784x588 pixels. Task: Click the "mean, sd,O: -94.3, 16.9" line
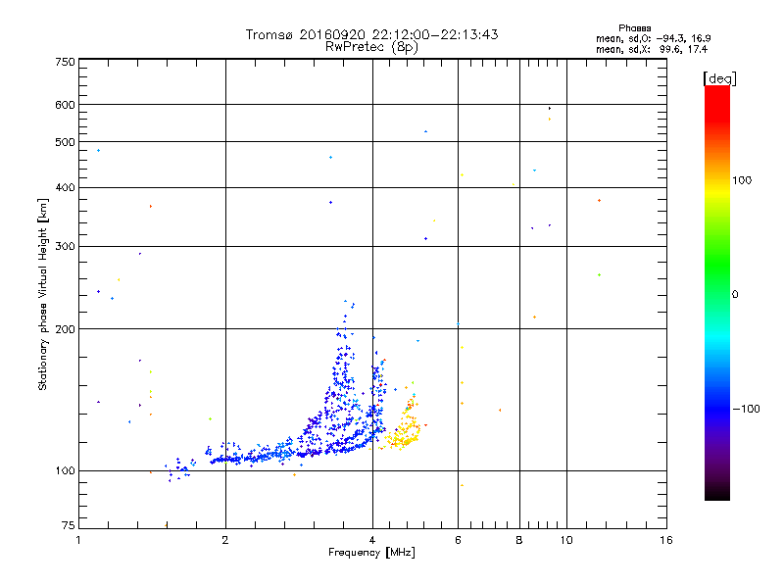coord(653,38)
